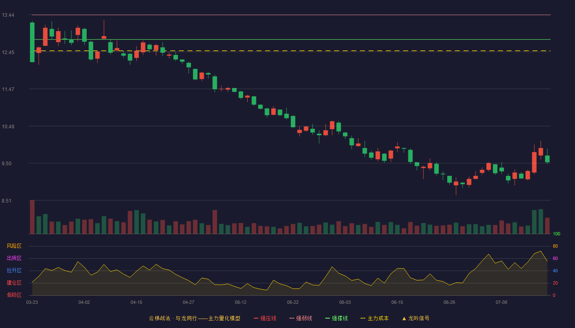Viewport: 575px width, 328px height.
Task: Click the 04-15 date label
Action: point(136,302)
